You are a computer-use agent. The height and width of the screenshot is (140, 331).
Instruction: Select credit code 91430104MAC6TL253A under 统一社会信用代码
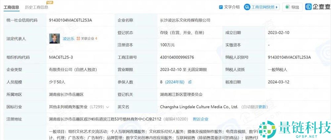(x=71, y=20)
